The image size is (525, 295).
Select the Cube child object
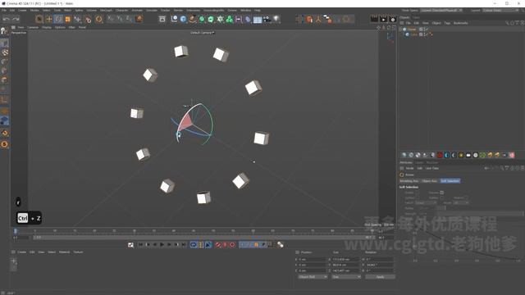point(413,34)
